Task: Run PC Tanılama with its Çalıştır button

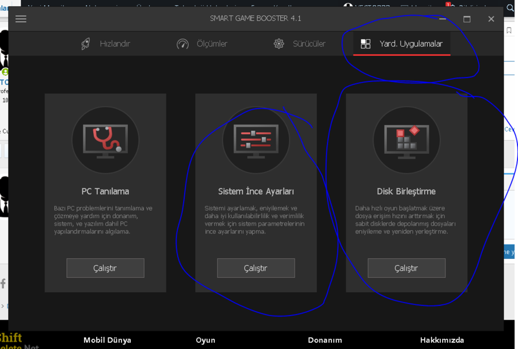Action: point(105,268)
